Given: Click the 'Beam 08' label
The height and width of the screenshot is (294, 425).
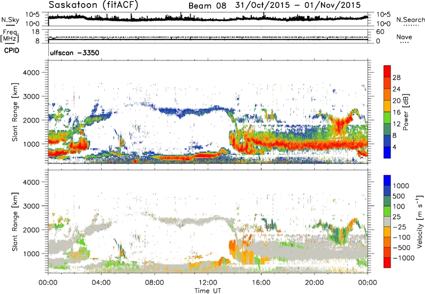Looking at the screenshot, I should coord(207,6).
